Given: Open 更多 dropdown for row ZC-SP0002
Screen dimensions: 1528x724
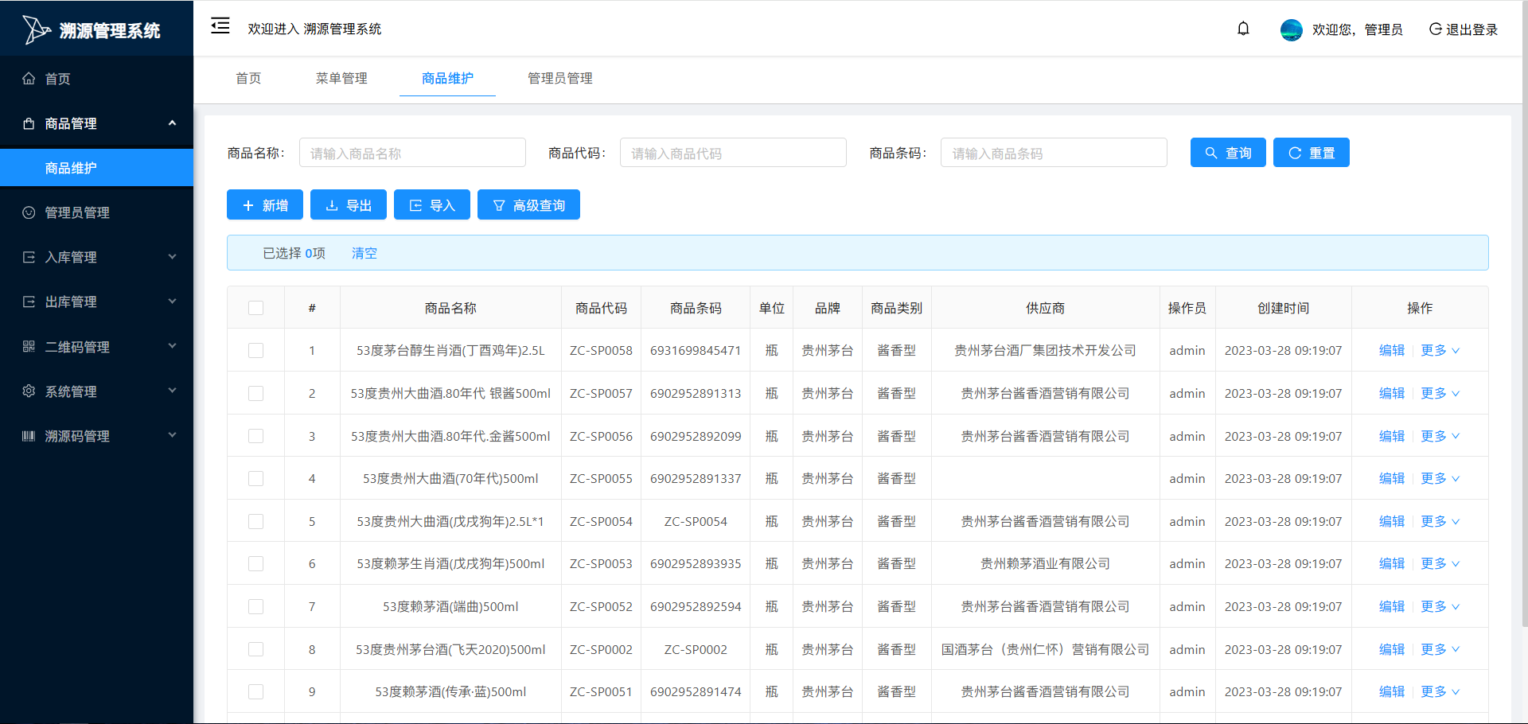Looking at the screenshot, I should (1440, 649).
